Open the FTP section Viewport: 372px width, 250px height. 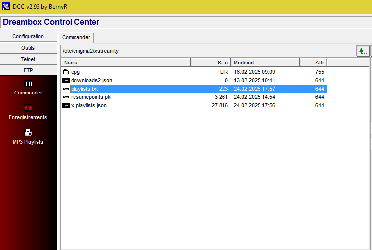[28, 70]
